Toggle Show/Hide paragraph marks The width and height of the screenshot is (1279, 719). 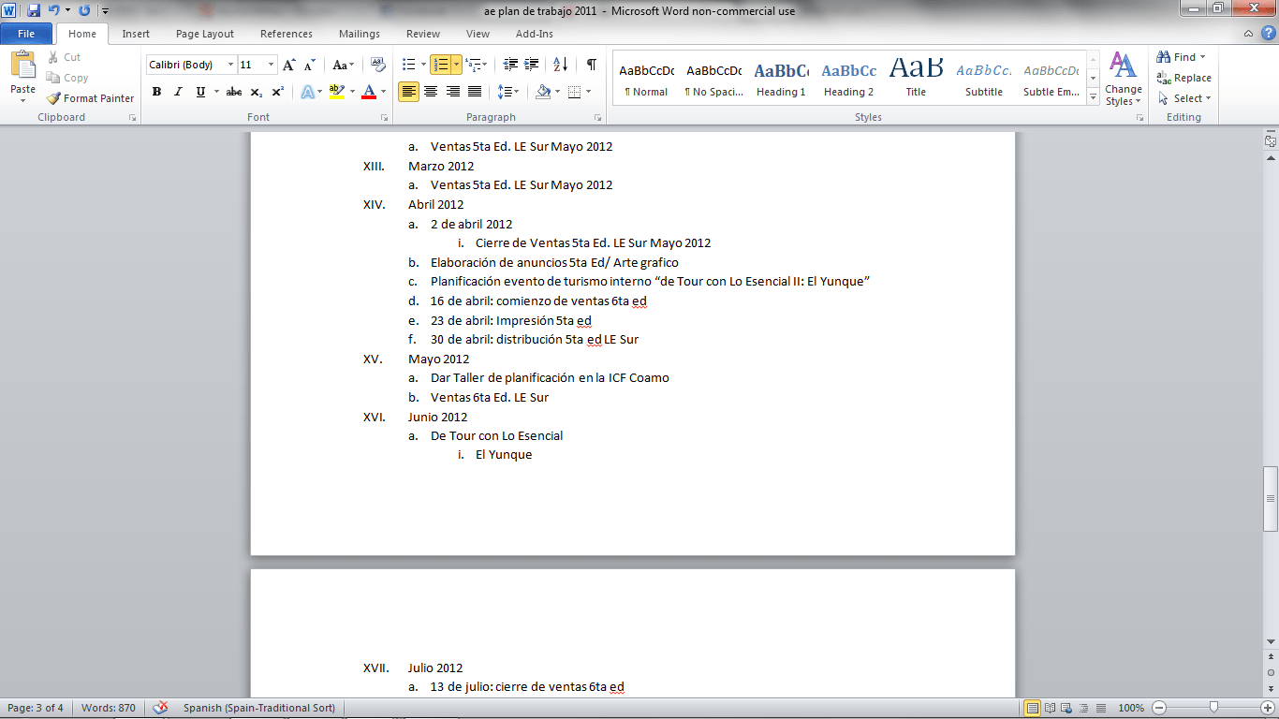[591, 65]
